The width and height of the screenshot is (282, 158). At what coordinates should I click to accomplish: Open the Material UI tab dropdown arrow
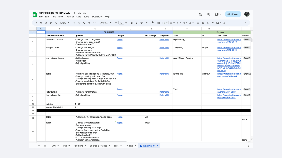pos(158,146)
